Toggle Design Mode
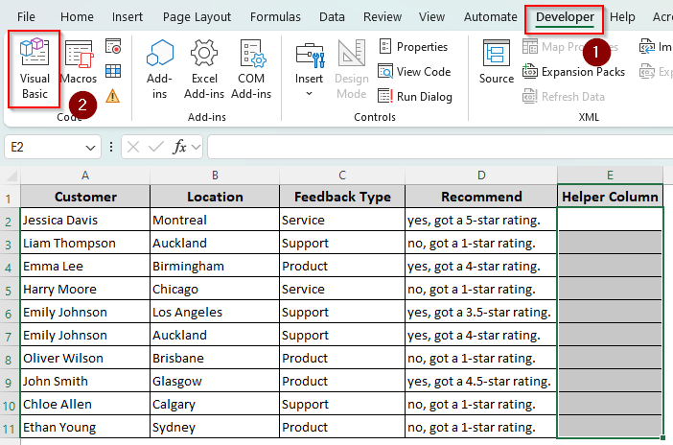 point(352,69)
